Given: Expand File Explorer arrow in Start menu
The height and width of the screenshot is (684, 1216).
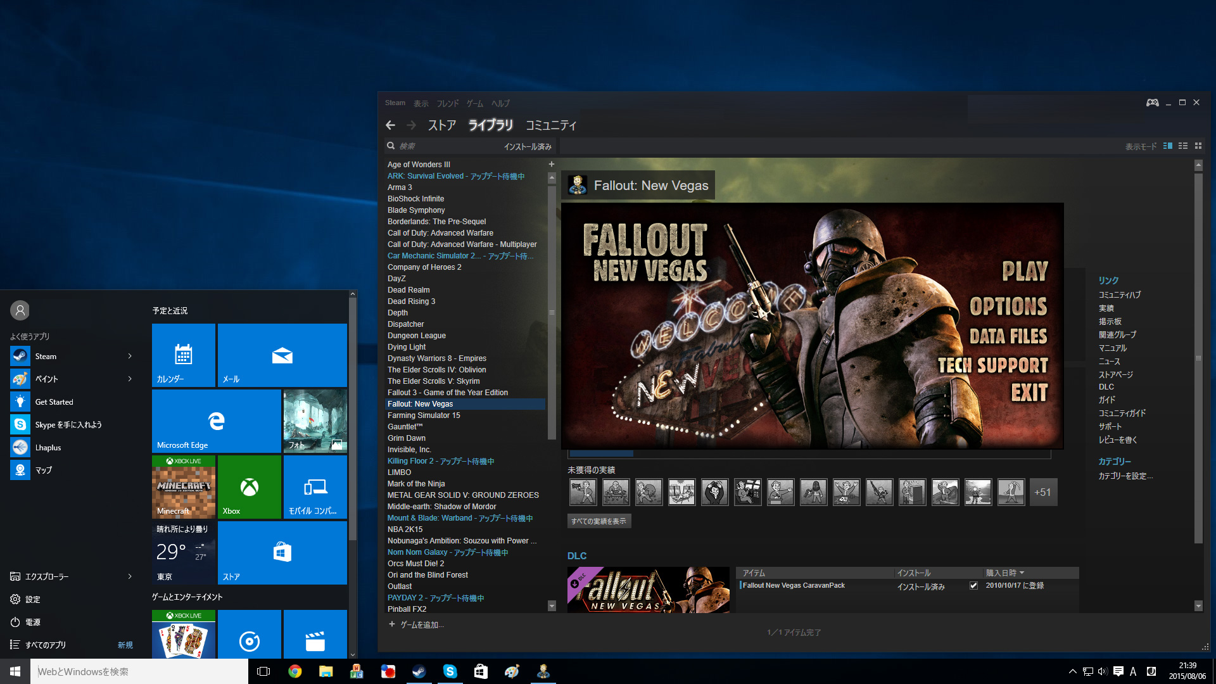Looking at the screenshot, I should pos(130,576).
